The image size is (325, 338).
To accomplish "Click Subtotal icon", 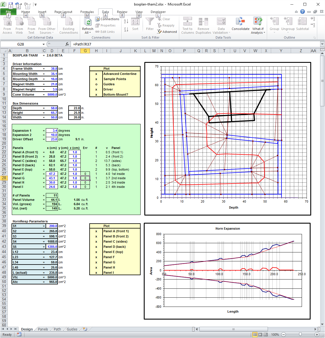I will point(302,21).
